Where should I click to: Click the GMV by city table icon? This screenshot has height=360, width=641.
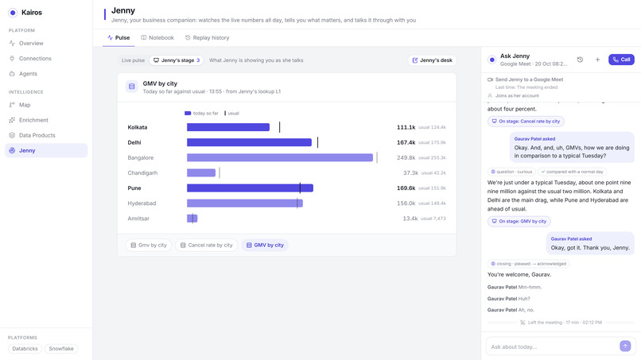pos(132,87)
